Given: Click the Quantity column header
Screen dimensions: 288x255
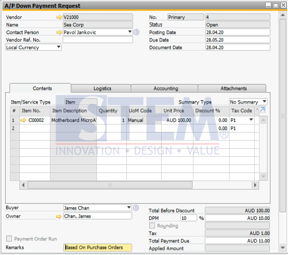Looking at the screenshot, I should point(112,111).
